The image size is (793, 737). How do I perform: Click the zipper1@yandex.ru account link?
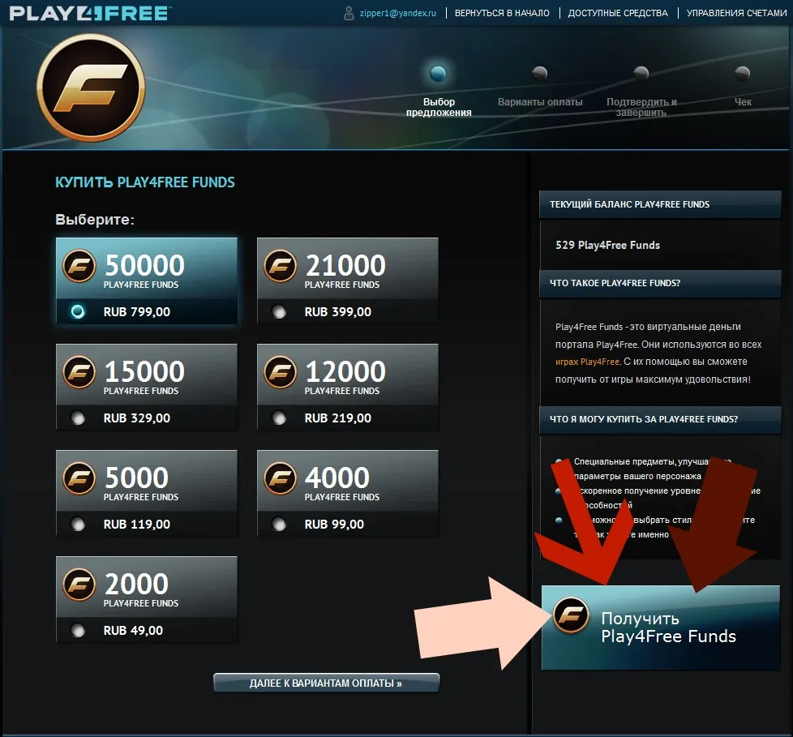398,13
